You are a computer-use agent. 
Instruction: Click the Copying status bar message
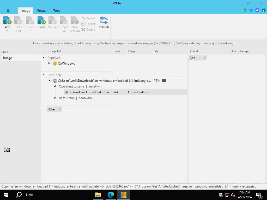[x=129, y=186]
